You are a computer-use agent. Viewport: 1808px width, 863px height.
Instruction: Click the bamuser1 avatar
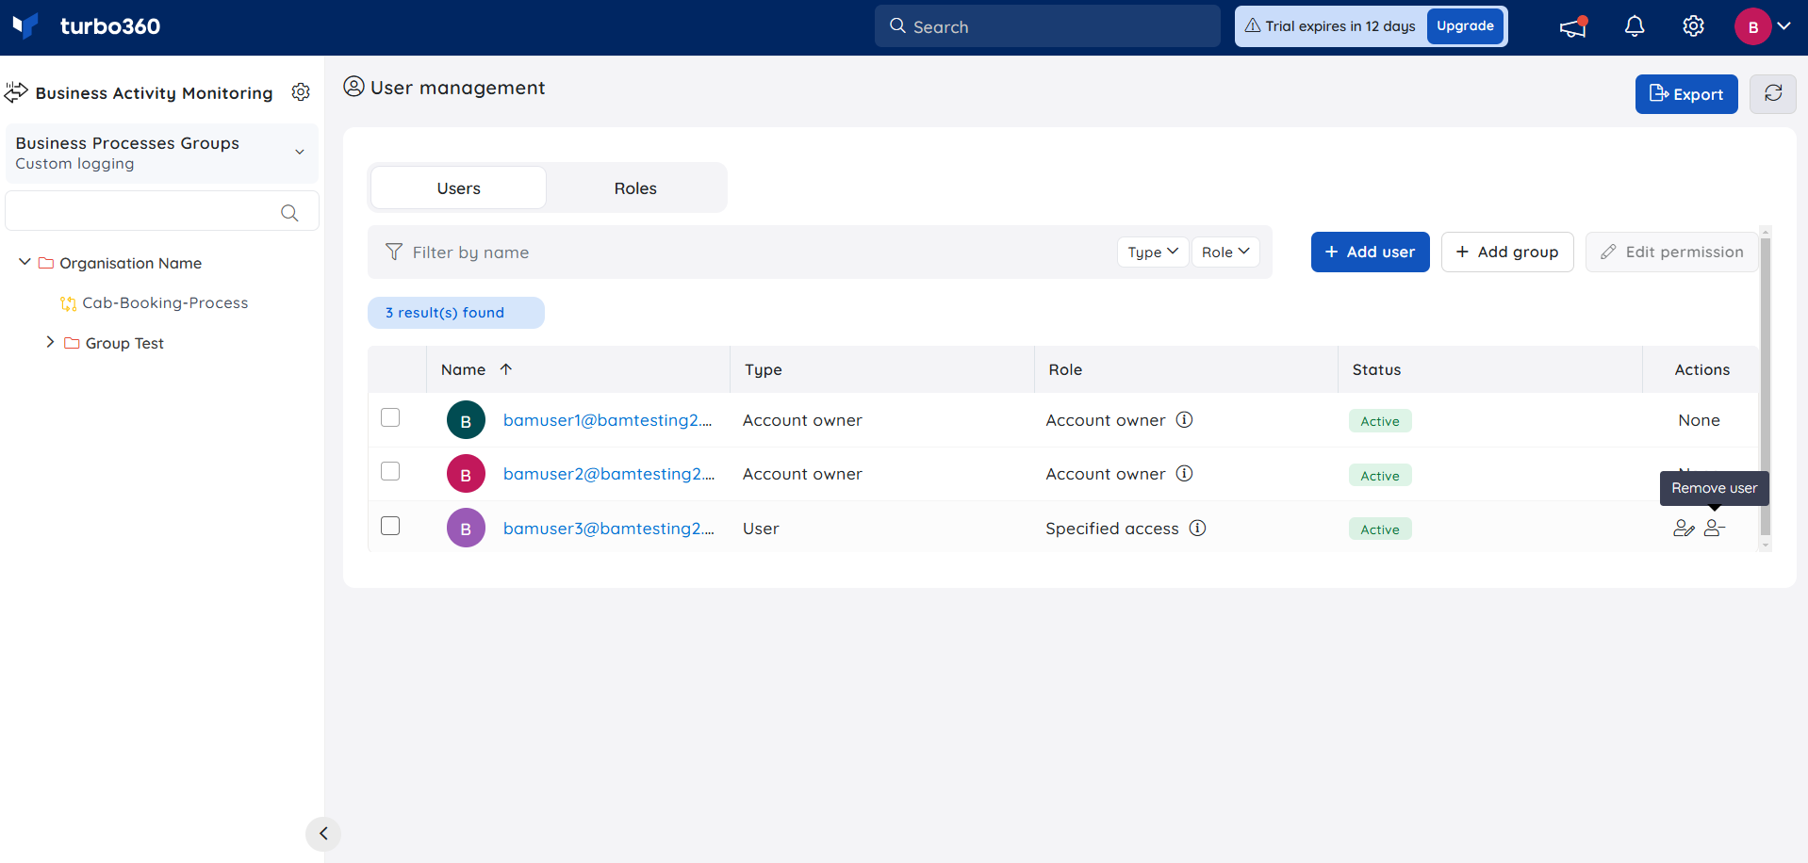click(466, 420)
